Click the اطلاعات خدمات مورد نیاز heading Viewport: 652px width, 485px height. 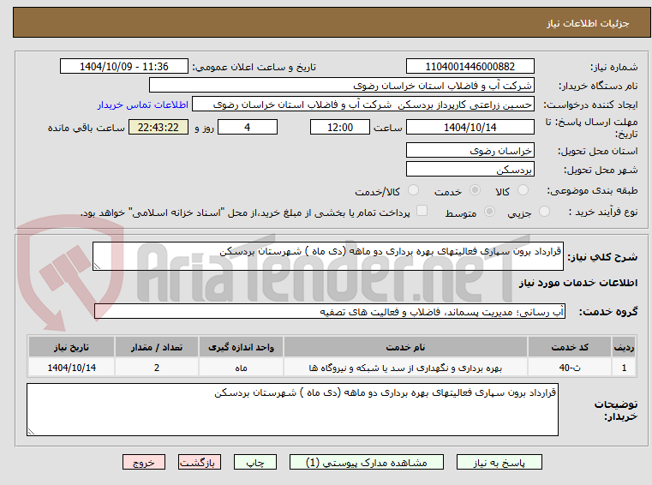(x=578, y=283)
